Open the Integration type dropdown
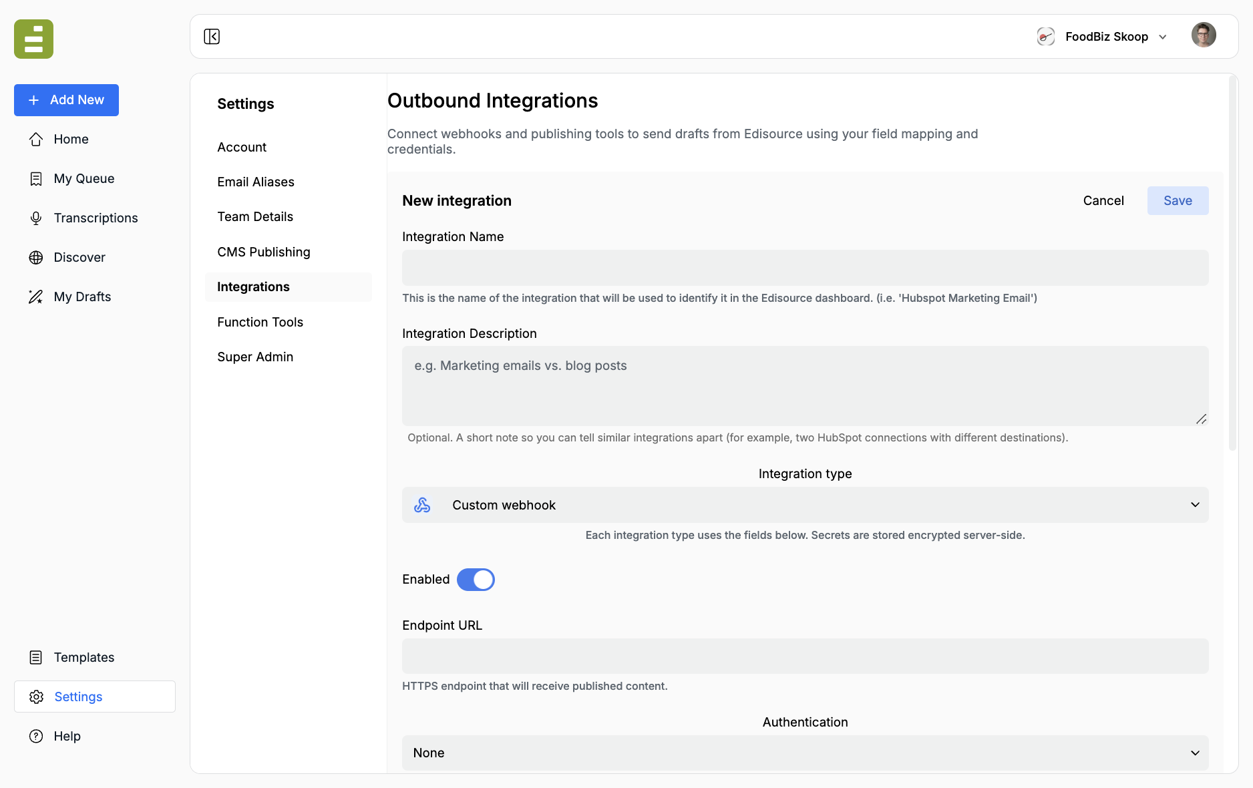The width and height of the screenshot is (1253, 788). click(805, 505)
